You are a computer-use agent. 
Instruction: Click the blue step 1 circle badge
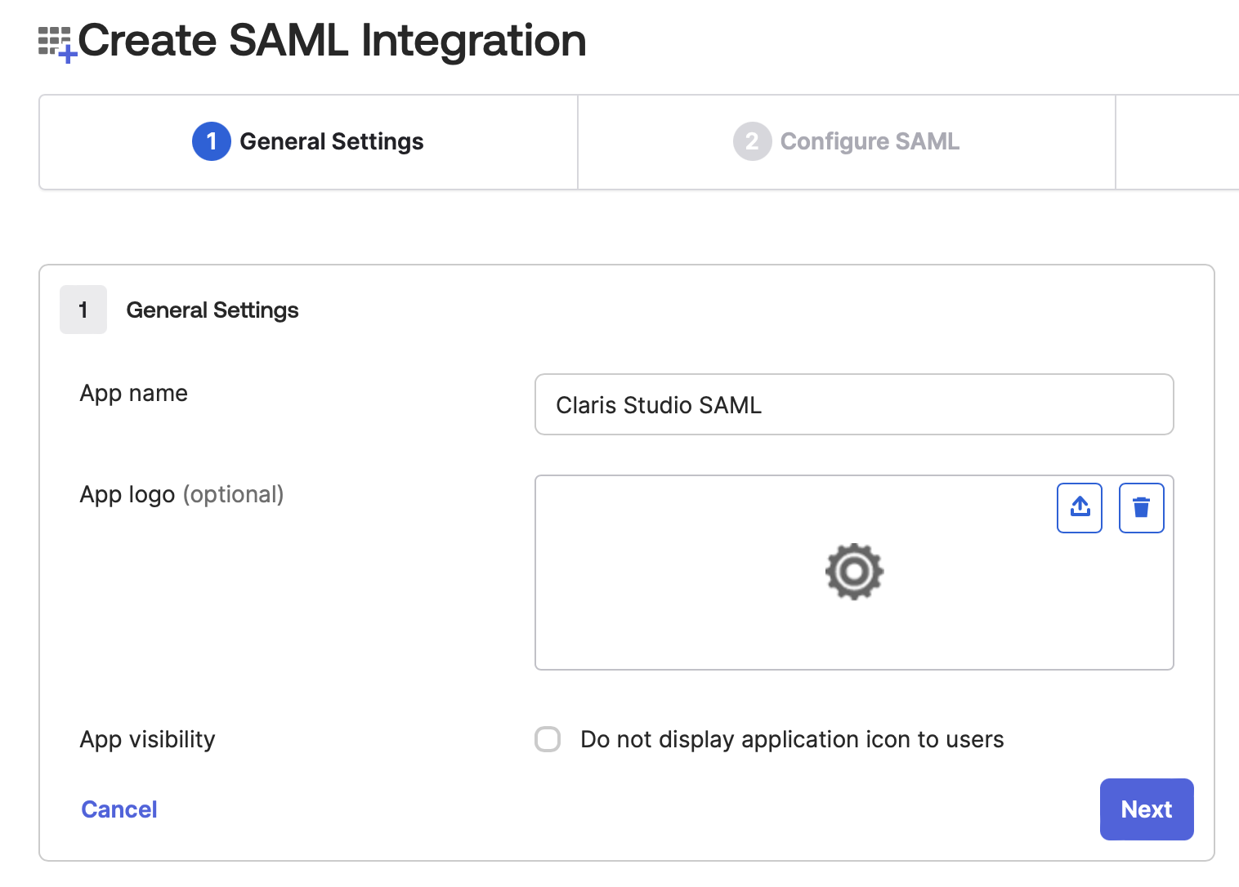[x=211, y=141]
